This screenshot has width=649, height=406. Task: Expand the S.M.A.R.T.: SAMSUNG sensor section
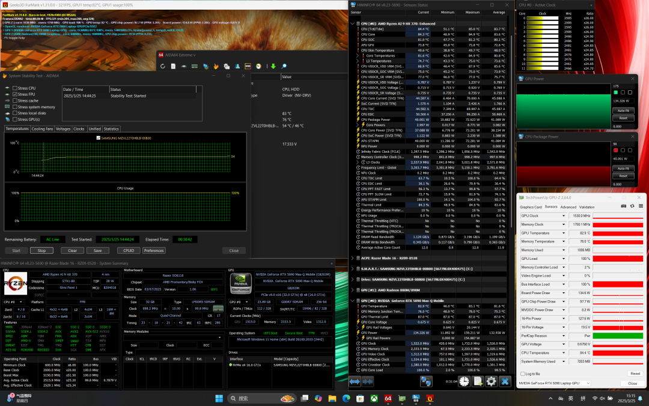click(x=353, y=269)
